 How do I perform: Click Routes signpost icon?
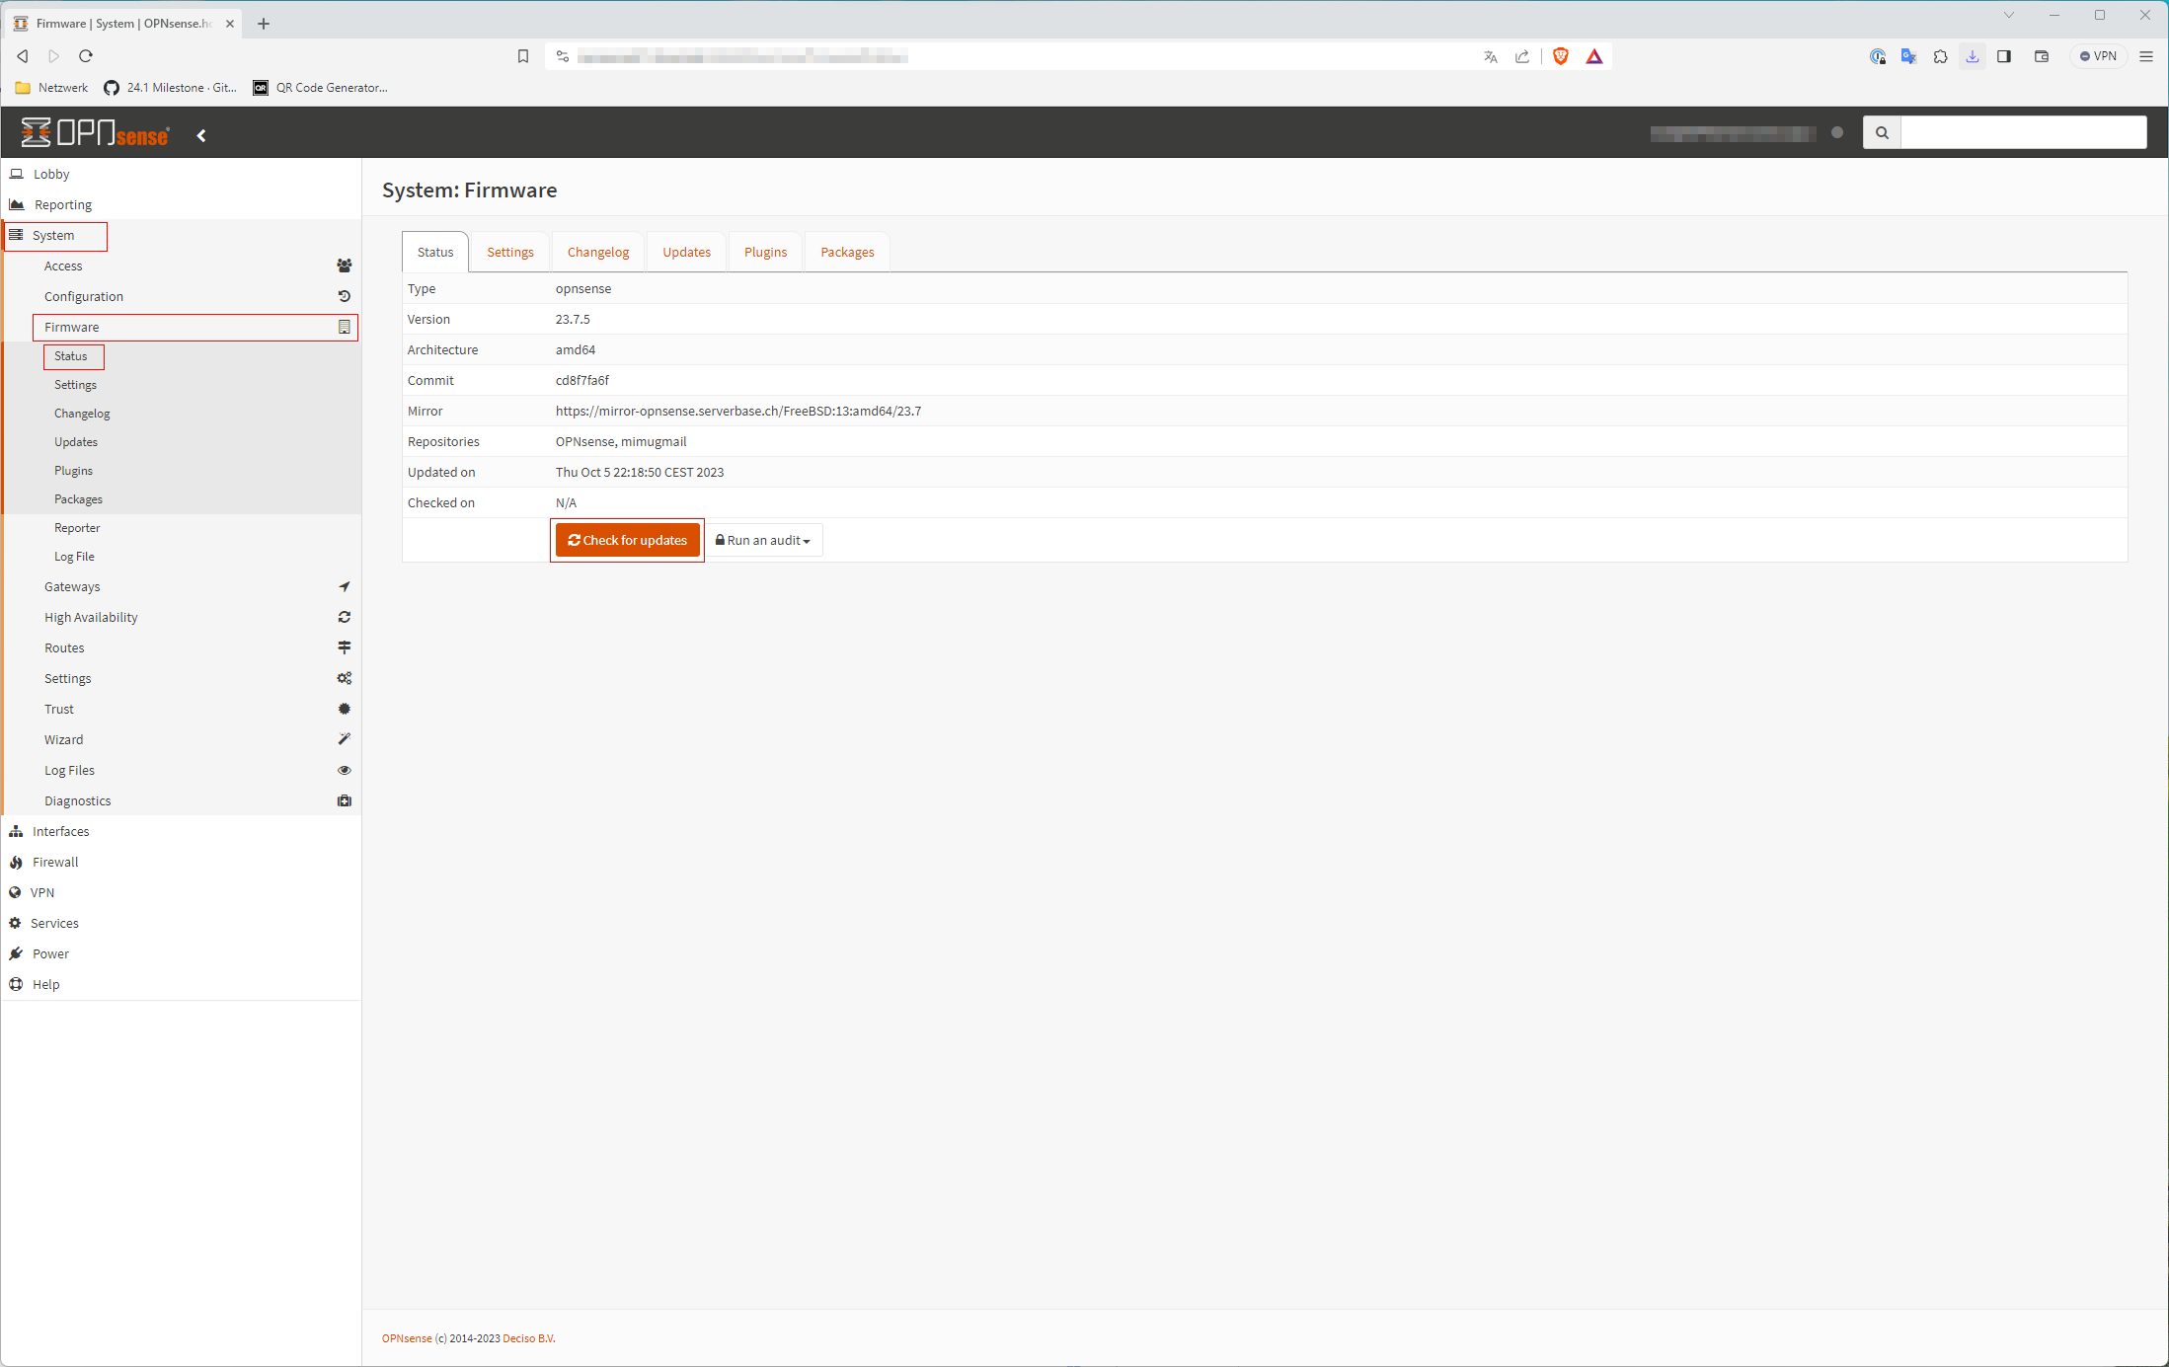coord(344,647)
